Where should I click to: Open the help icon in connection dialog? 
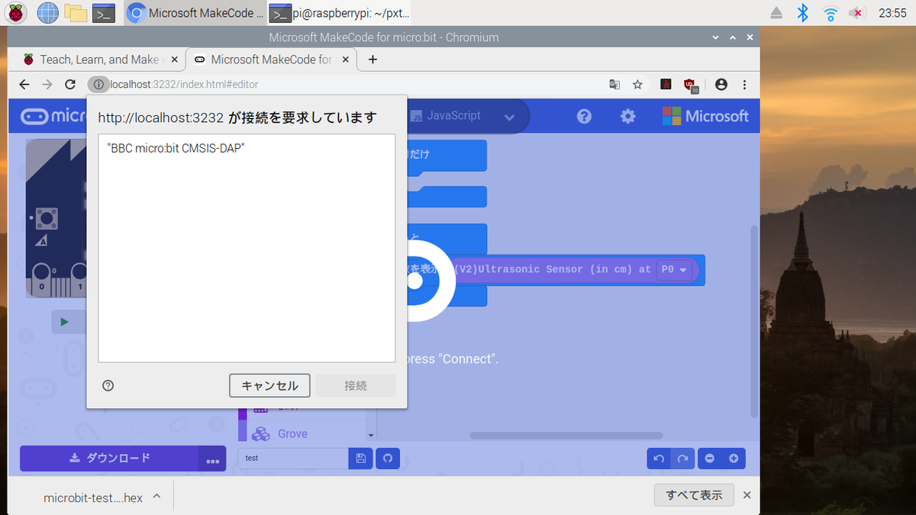pyautogui.click(x=108, y=385)
